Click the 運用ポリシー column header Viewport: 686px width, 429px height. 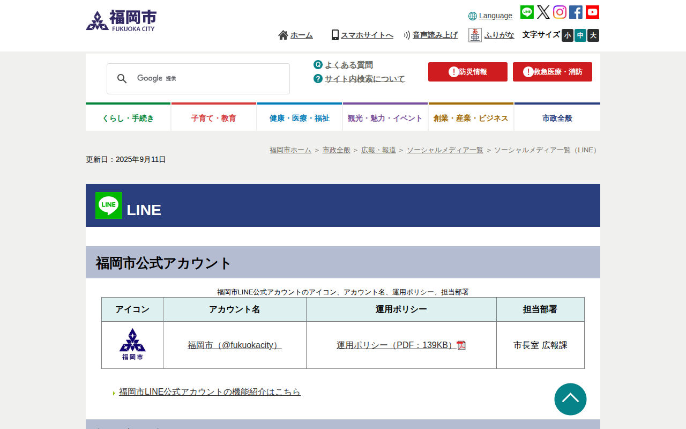pos(401,309)
